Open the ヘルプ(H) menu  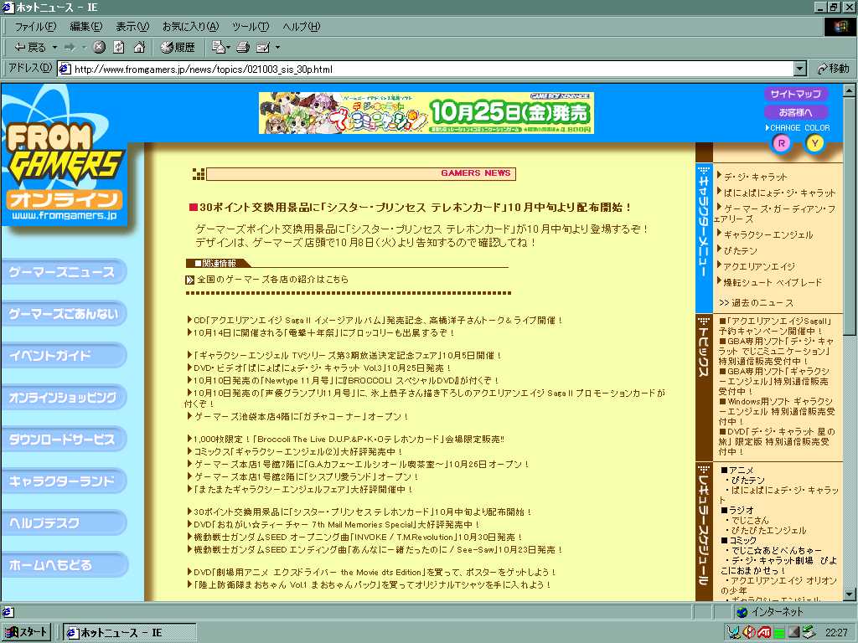point(302,27)
